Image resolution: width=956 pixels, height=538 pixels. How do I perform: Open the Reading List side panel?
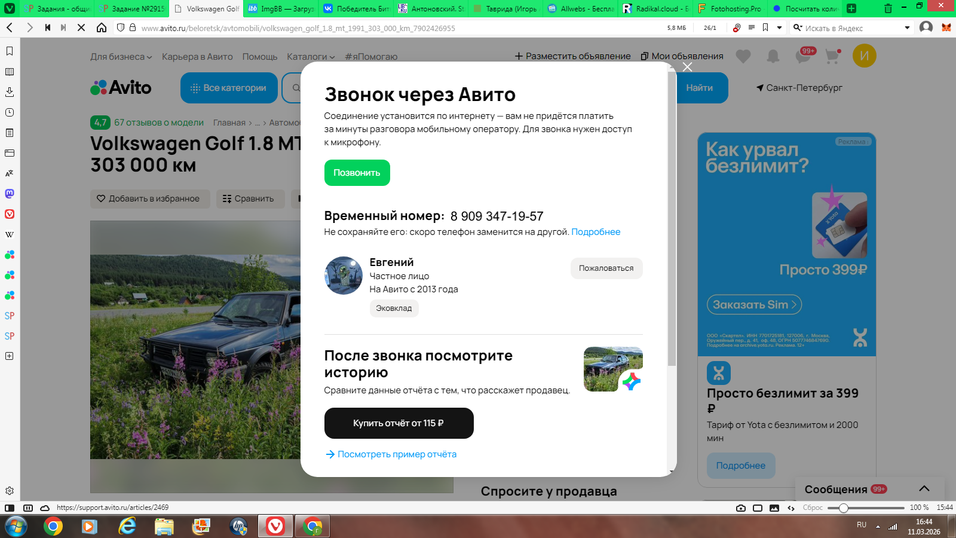click(x=10, y=72)
